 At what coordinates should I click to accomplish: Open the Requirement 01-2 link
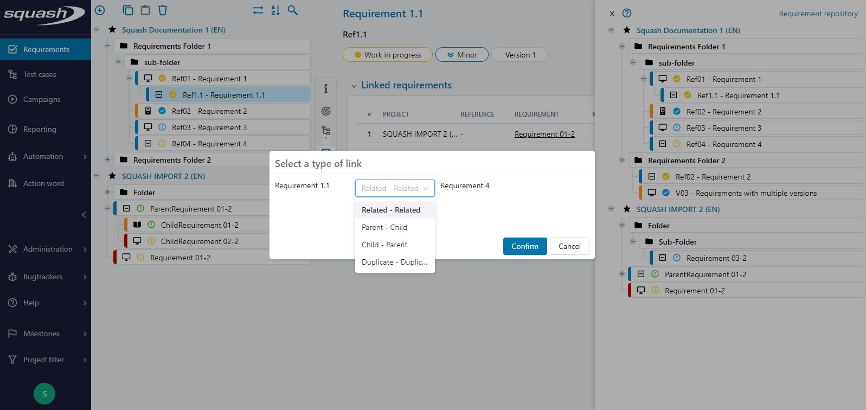pos(544,134)
